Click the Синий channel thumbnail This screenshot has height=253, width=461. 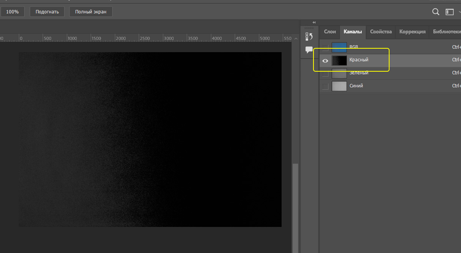pyautogui.click(x=339, y=86)
